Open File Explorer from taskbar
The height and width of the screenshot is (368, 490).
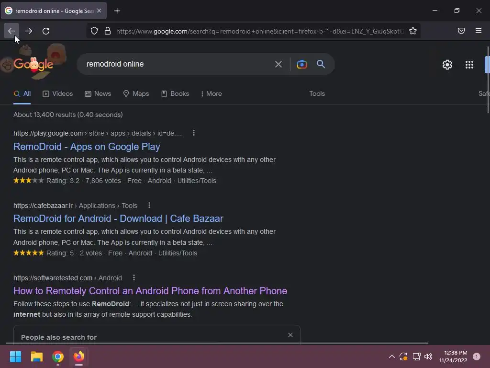tap(36, 356)
